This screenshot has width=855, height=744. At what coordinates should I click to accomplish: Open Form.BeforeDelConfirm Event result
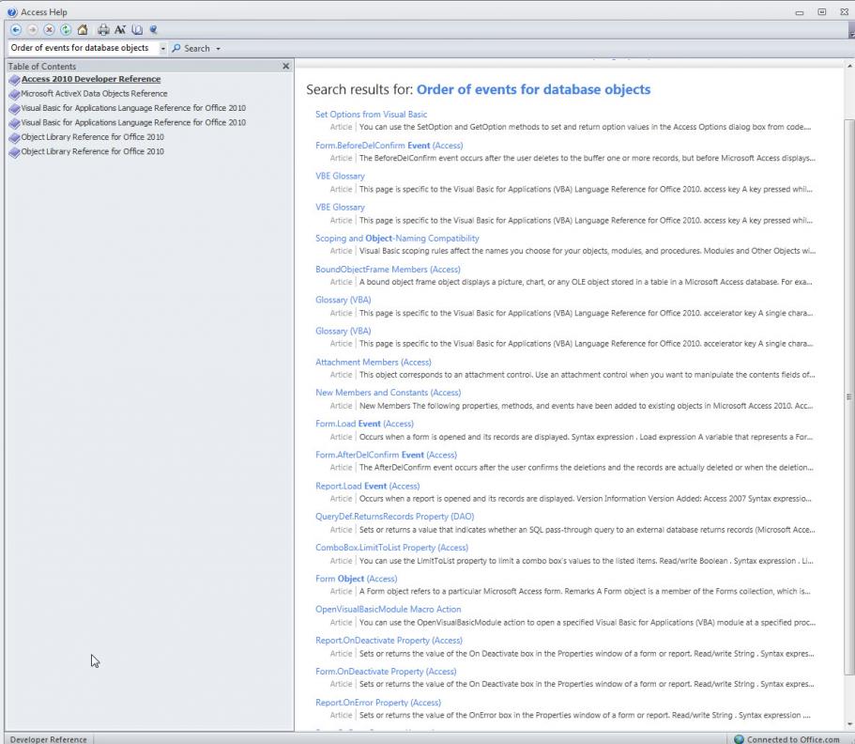pos(389,146)
